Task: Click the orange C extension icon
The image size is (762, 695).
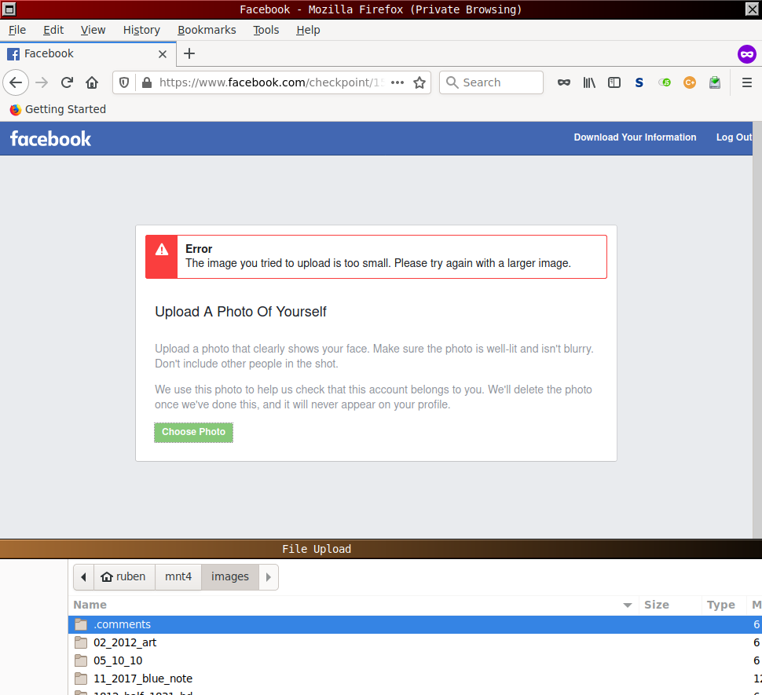Action: (x=690, y=82)
